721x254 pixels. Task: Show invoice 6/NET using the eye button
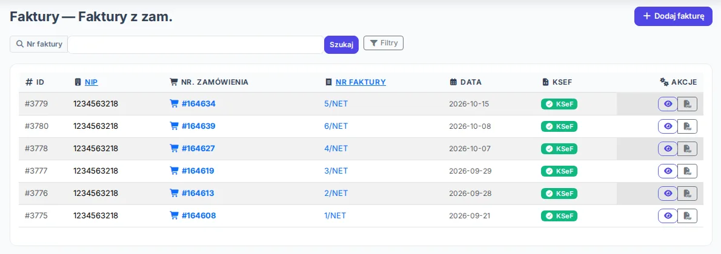[x=668, y=126]
